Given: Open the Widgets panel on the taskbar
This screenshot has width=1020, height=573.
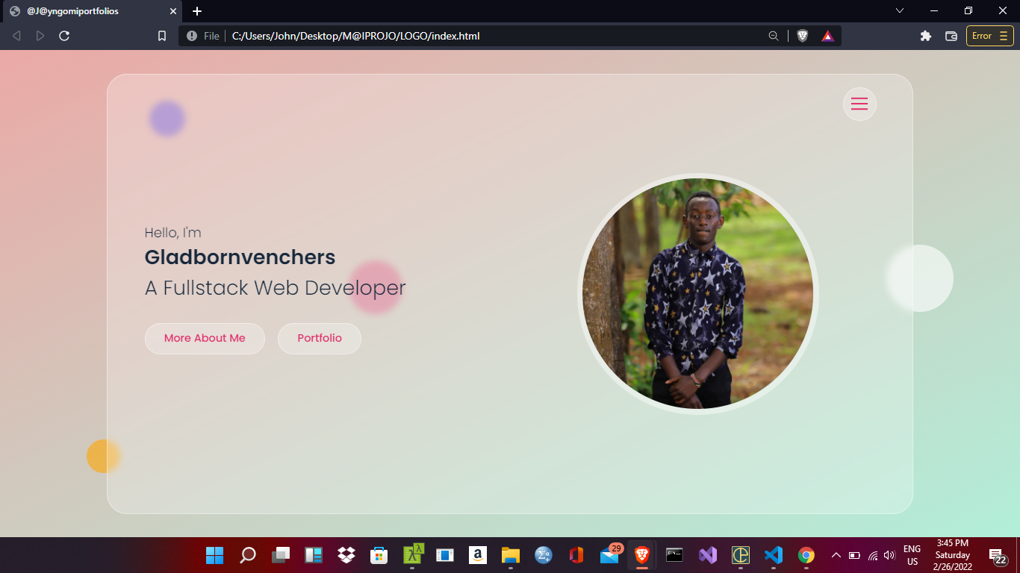Looking at the screenshot, I should pyautogui.click(x=313, y=555).
